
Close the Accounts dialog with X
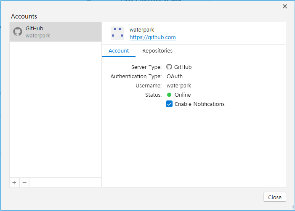285,6
